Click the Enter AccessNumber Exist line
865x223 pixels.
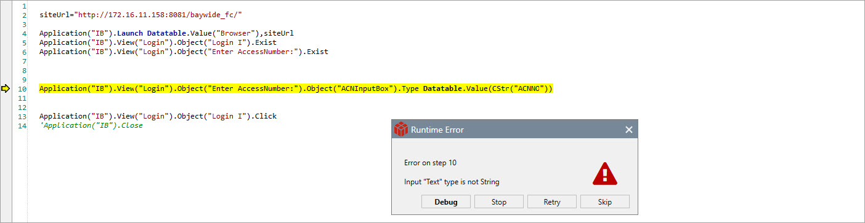(184, 52)
